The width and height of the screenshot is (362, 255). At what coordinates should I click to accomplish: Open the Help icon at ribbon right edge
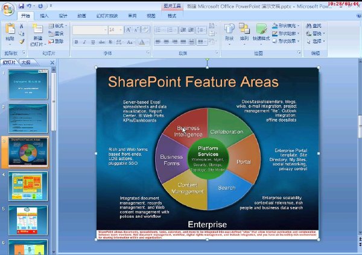[359, 16]
